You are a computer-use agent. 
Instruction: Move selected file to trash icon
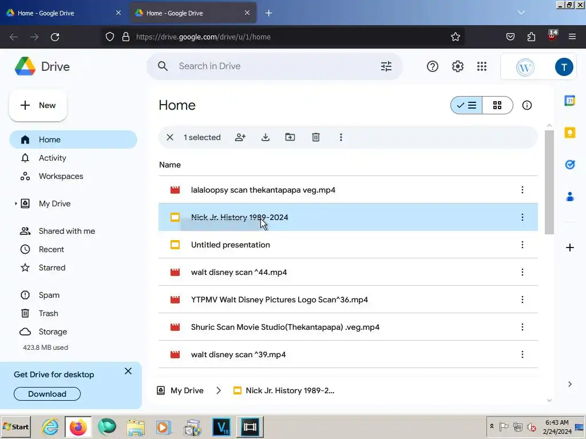316,137
